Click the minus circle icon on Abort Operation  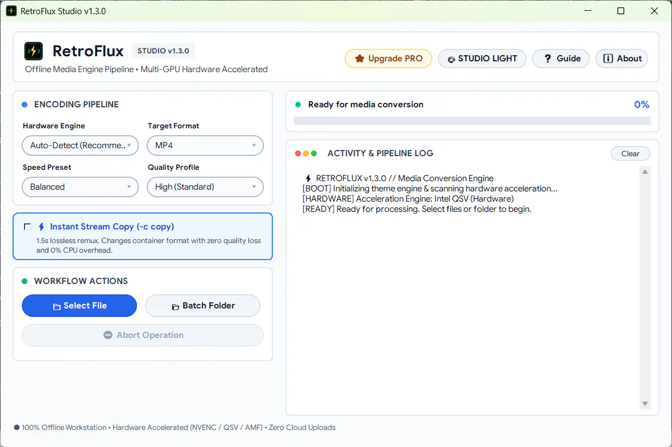[x=108, y=335]
